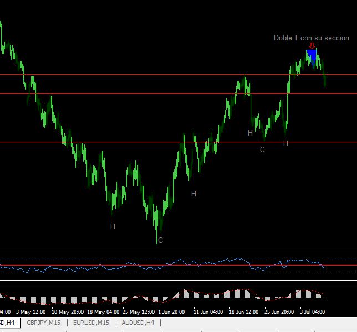This screenshot has width=357, height=332.
Task: Click the rightmost 'H' label on the chart
Action: pyautogui.click(x=285, y=143)
